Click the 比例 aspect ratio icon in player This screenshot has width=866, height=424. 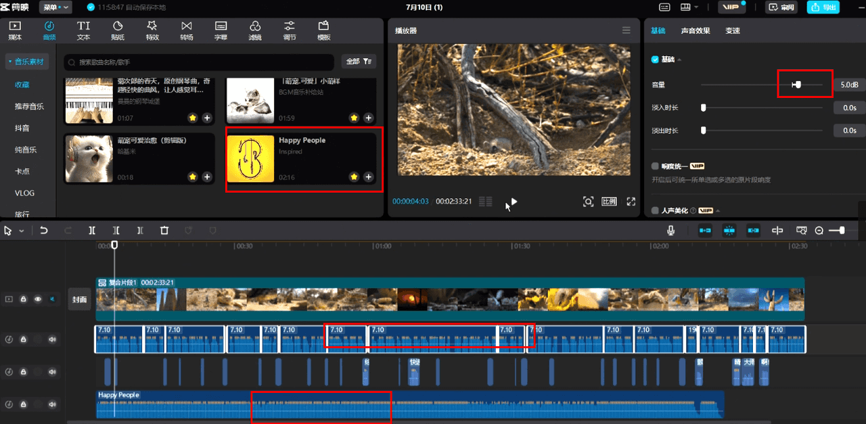click(610, 202)
